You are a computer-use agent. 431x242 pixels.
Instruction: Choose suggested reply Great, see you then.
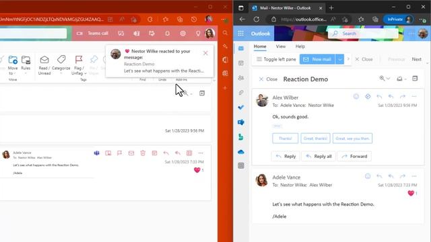pyautogui.click(x=352, y=138)
